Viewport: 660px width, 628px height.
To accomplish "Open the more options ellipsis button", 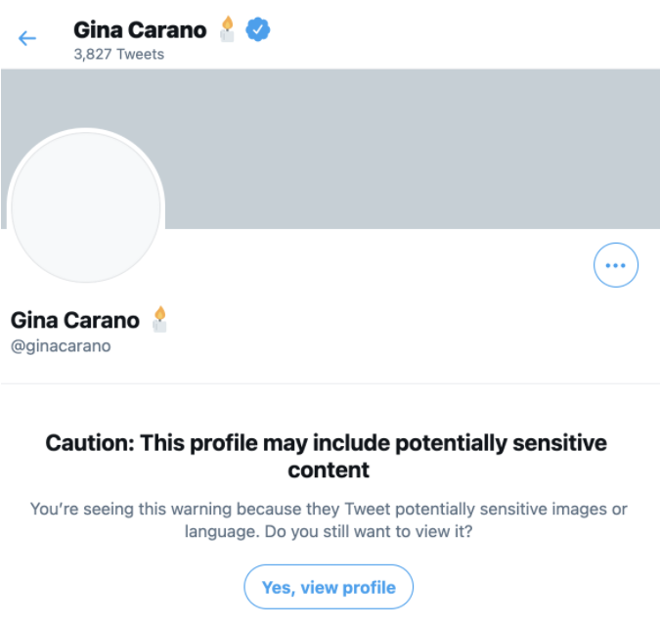I will (x=616, y=265).
